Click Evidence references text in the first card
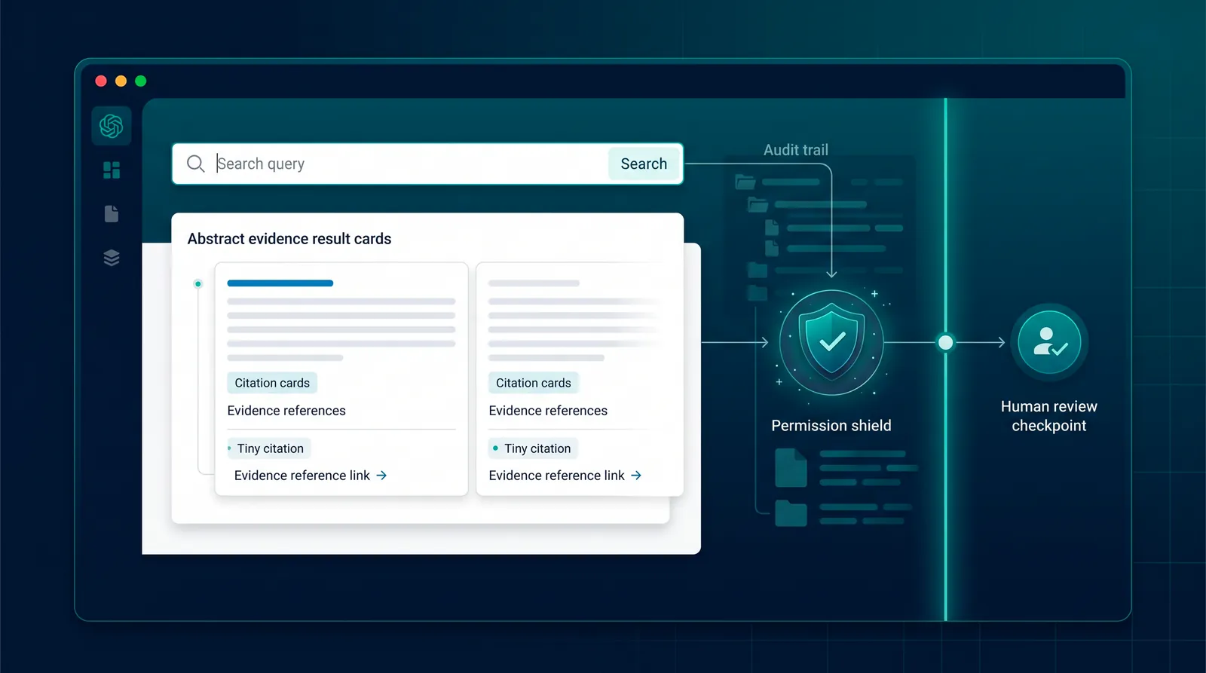The height and width of the screenshot is (673, 1206). coord(286,411)
